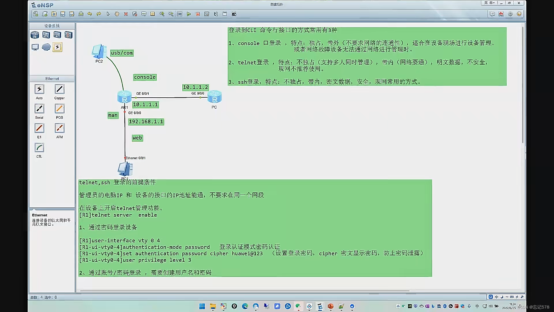
Task: Click the Huawei logo icon top right
Action: 501,14
